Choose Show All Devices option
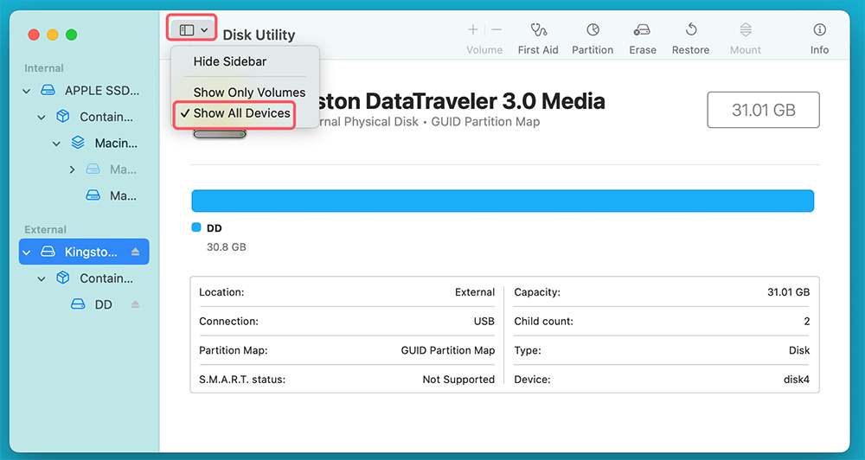 tap(241, 113)
